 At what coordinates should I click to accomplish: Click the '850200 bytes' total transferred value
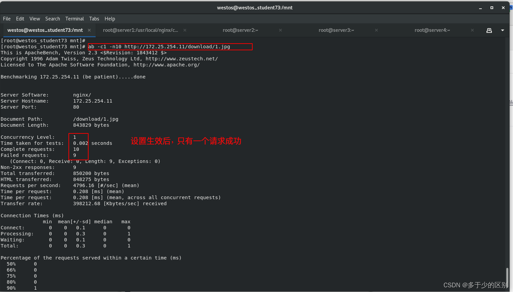coord(91,173)
